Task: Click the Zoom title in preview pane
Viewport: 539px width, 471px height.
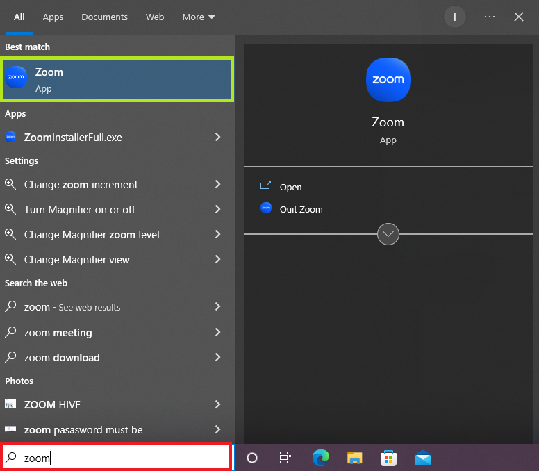Action: (x=388, y=122)
